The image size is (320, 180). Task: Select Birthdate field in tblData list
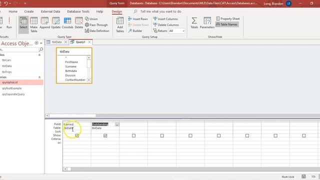pyautogui.click(x=71, y=71)
